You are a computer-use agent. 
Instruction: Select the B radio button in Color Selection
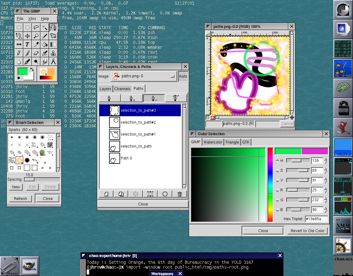click(277, 210)
